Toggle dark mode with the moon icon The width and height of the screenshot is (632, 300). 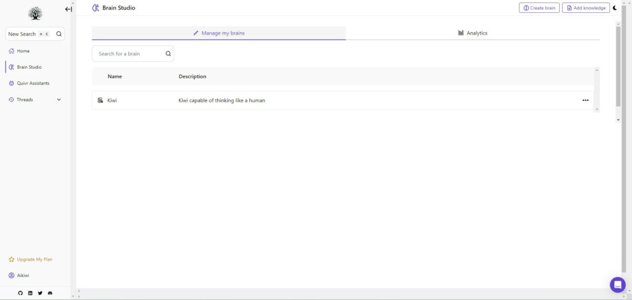(615, 8)
